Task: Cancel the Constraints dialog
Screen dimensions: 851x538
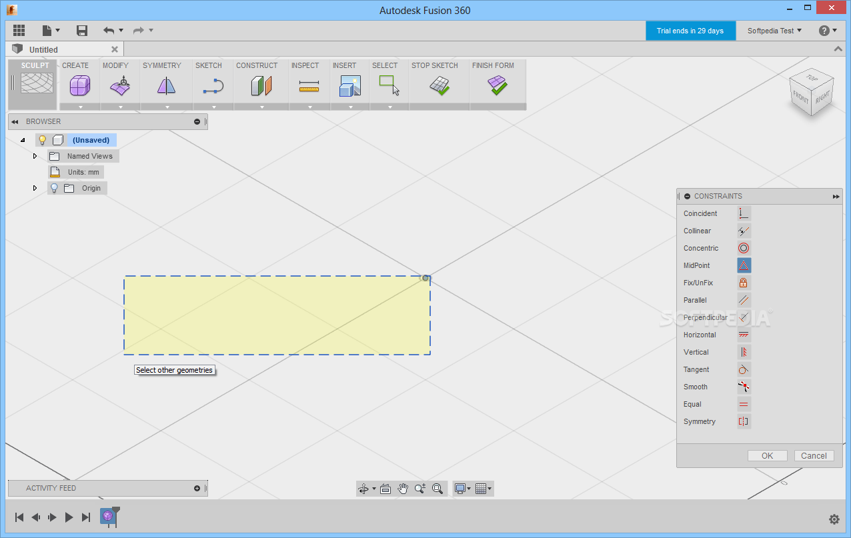Action: [x=814, y=456]
